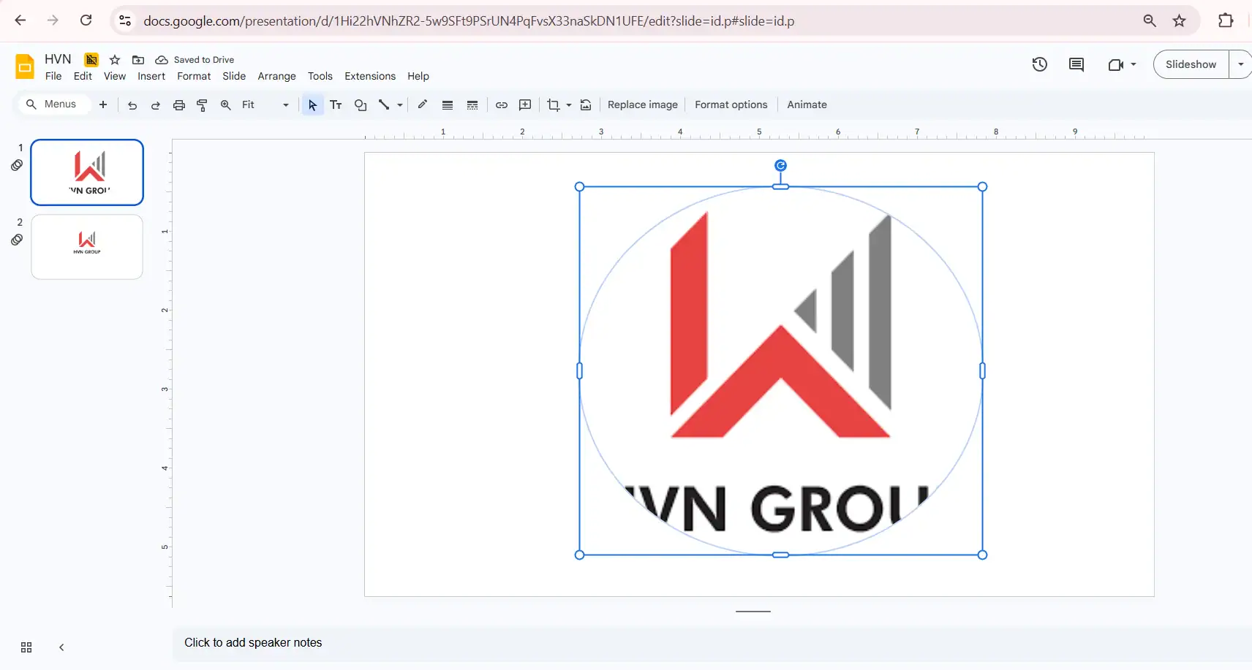This screenshot has height=670, width=1252.
Task: Open the border color picker pencil
Action: click(423, 104)
